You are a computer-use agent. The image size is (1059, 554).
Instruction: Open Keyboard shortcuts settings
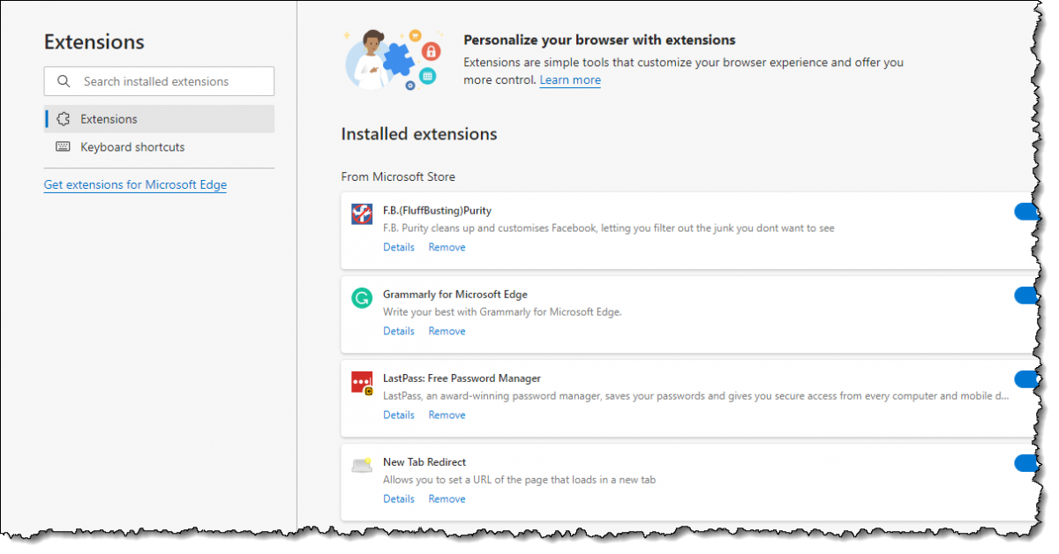click(x=131, y=147)
